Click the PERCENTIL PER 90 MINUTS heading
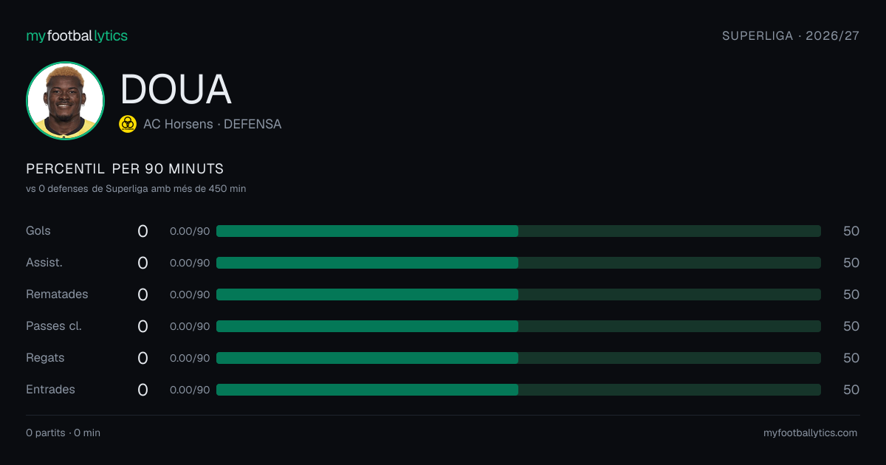Image resolution: width=886 pixels, height=465 pixels. pyautogui.click(x=125, y=169)
